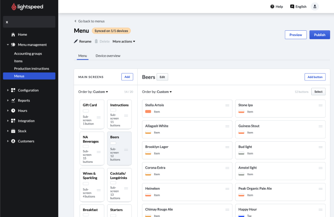The image size is (334, 217).
Task: Switch to the Device overview tab
Action: 108,56
